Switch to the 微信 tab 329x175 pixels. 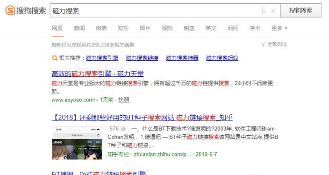tap(101, 28)
